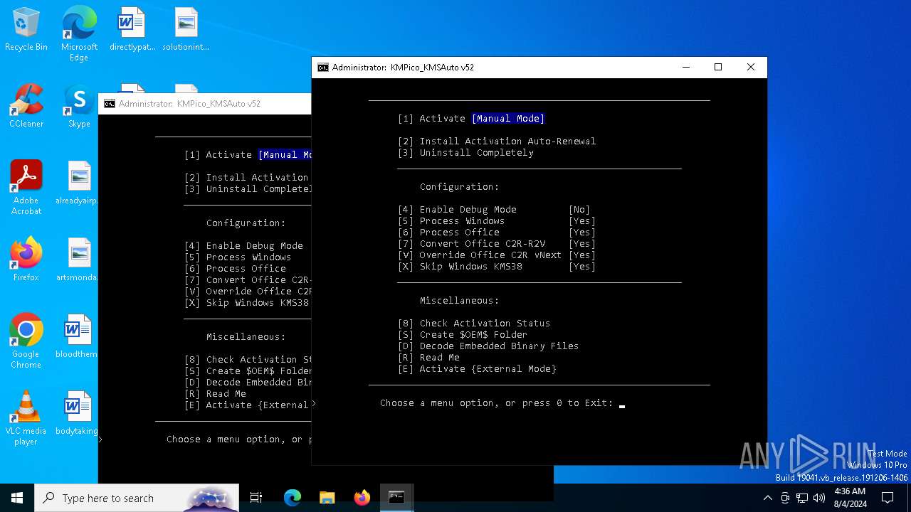Open Task View on the taskbar
This screenshot has height=512, width=911.
pyautogui.click(x=256, y=498)
